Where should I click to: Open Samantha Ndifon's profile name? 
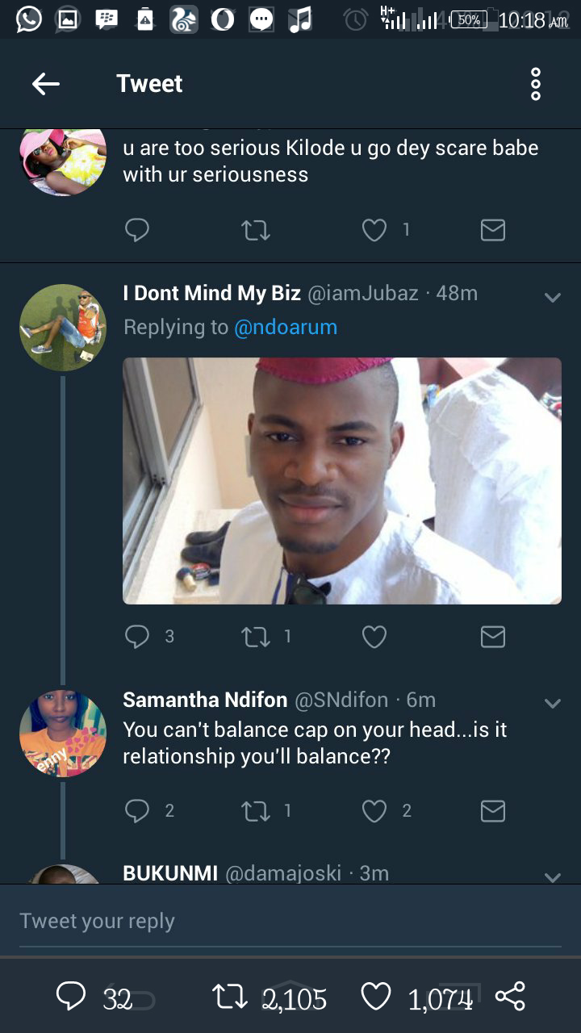tap(205, 700)
